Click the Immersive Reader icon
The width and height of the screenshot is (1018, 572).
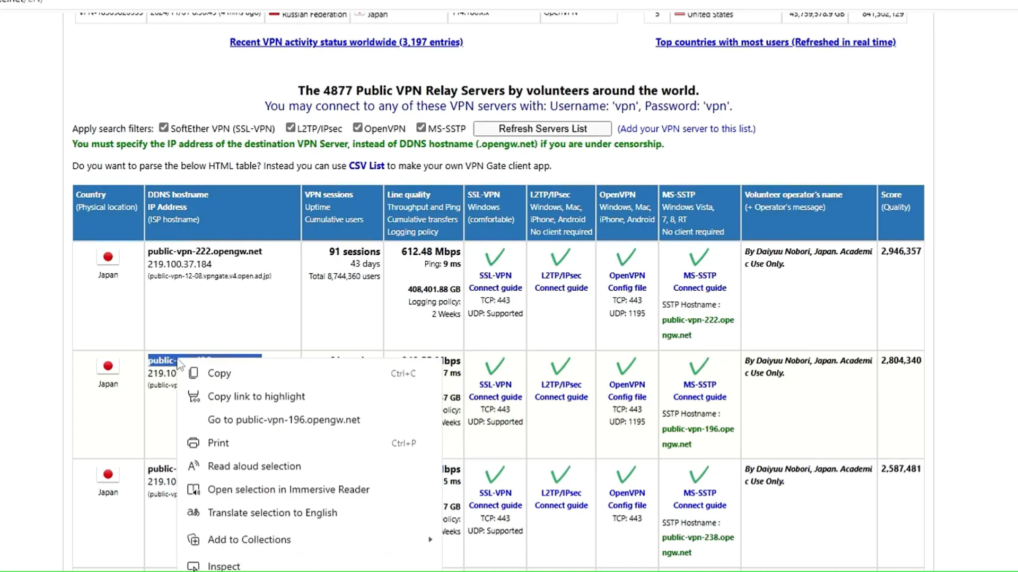pos(194,489)
